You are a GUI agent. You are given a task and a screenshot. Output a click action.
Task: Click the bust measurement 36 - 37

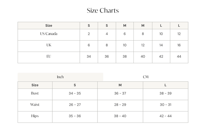[120, 94]
